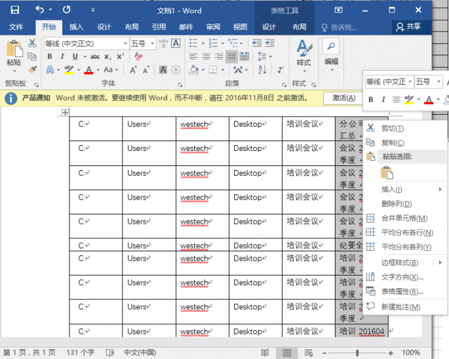Switch to the Insert ribbon tab
Viewport: 449px width, 359px height.
tap(76, 27)
